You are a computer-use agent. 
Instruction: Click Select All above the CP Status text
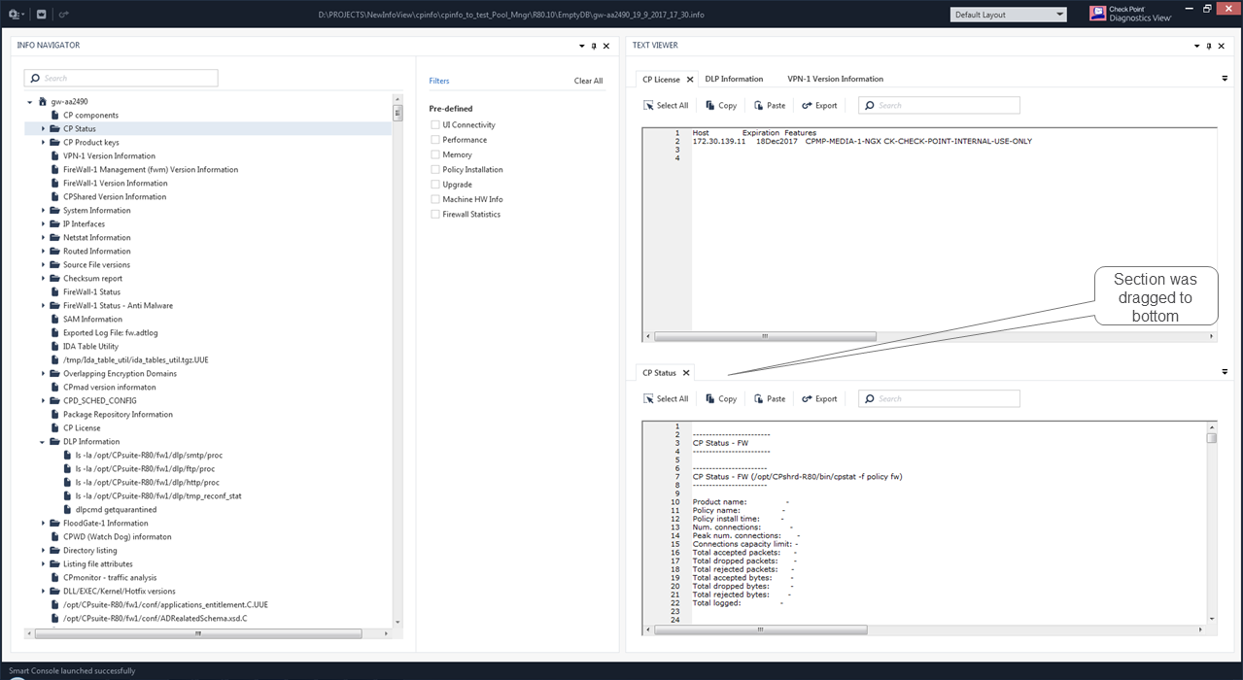666,398
